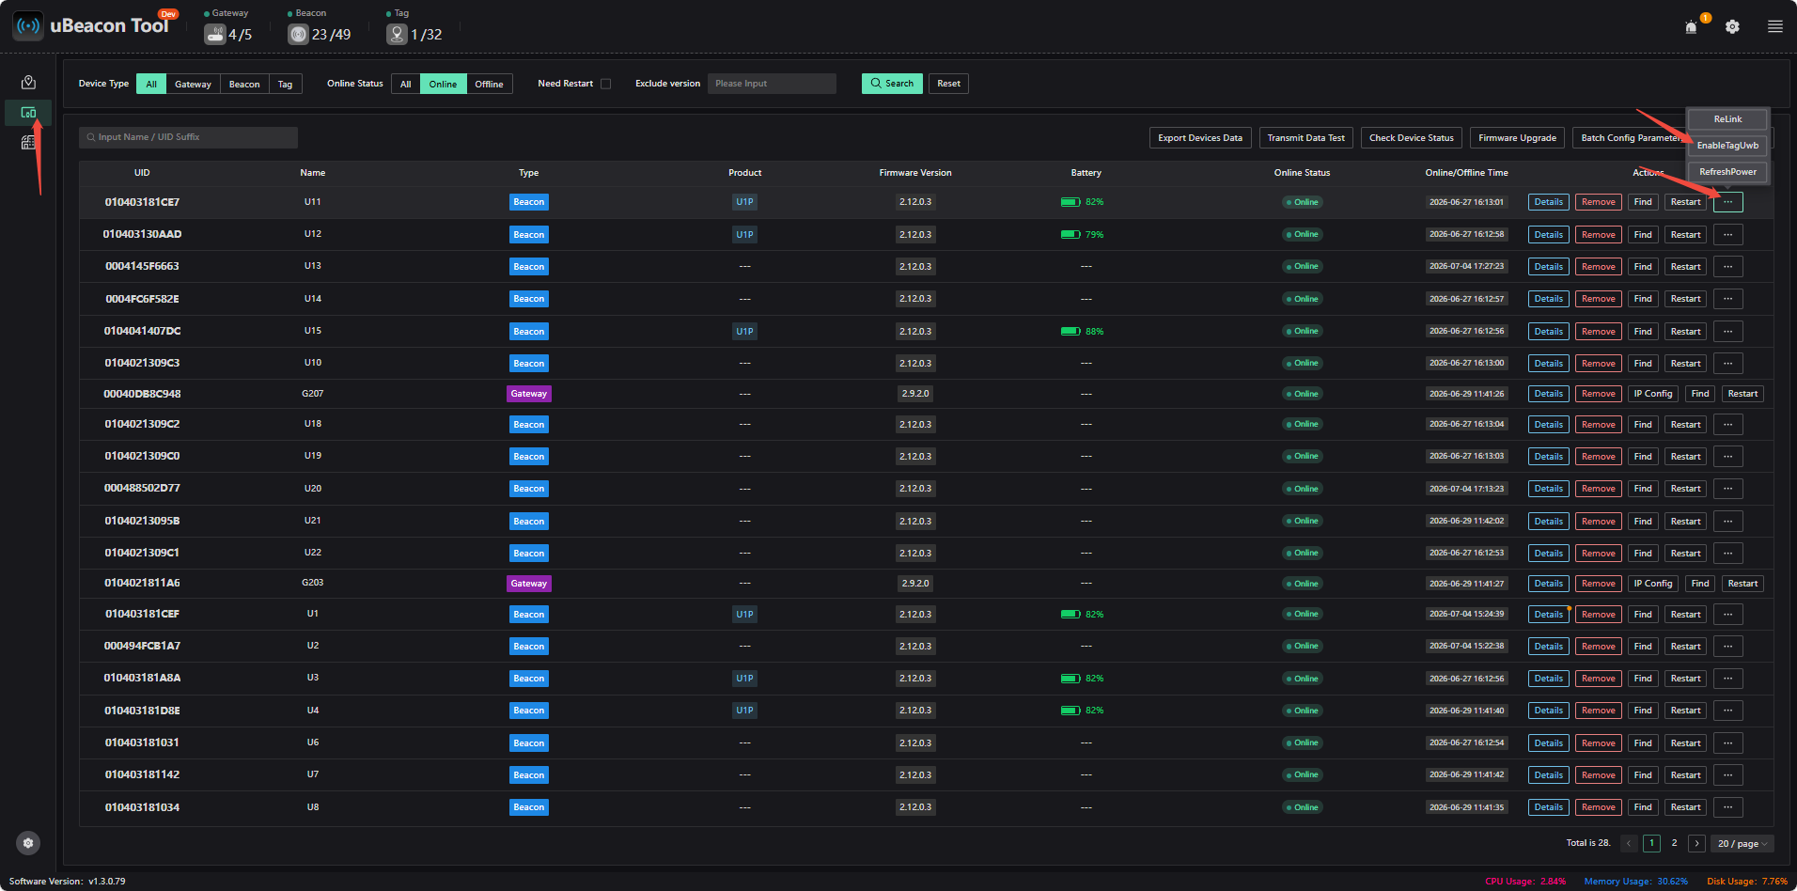This screenshot has height=891, width=1797.
Task: Open the more actions ellipsis for U12
Action: (1727, 234)
